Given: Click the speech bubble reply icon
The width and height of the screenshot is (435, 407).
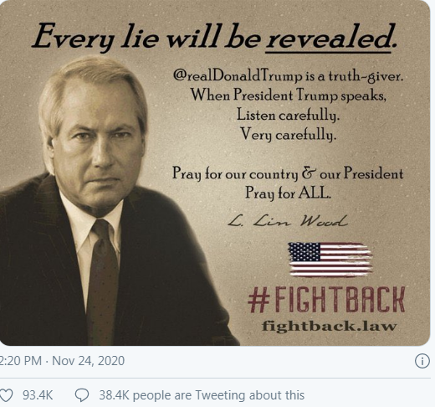Looking at the screenshot, I should coord(82,395).
